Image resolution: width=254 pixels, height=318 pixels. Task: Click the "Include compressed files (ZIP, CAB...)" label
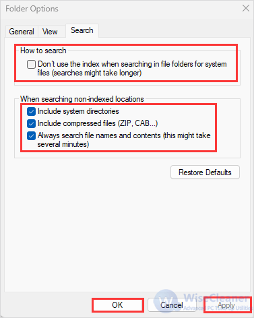[x=98, y=123]
